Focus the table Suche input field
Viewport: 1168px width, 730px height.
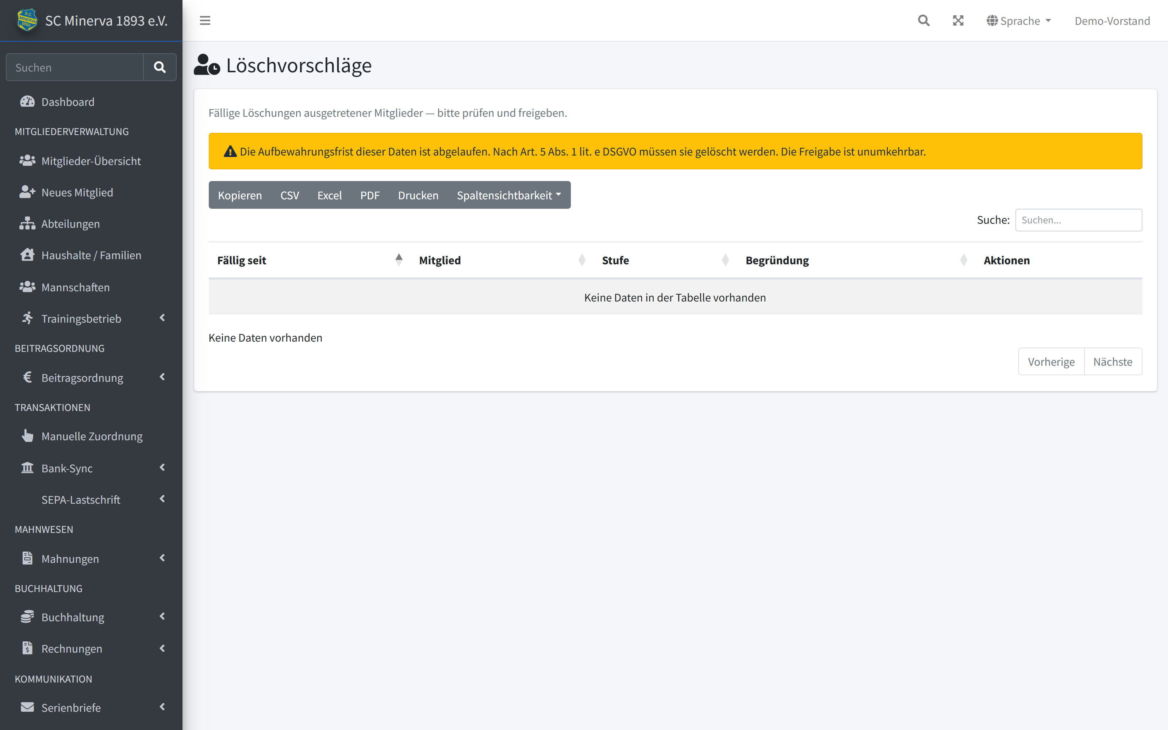coord(1078,220)
